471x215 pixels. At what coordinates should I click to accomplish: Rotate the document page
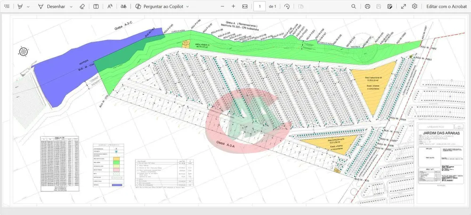[287, 6]
